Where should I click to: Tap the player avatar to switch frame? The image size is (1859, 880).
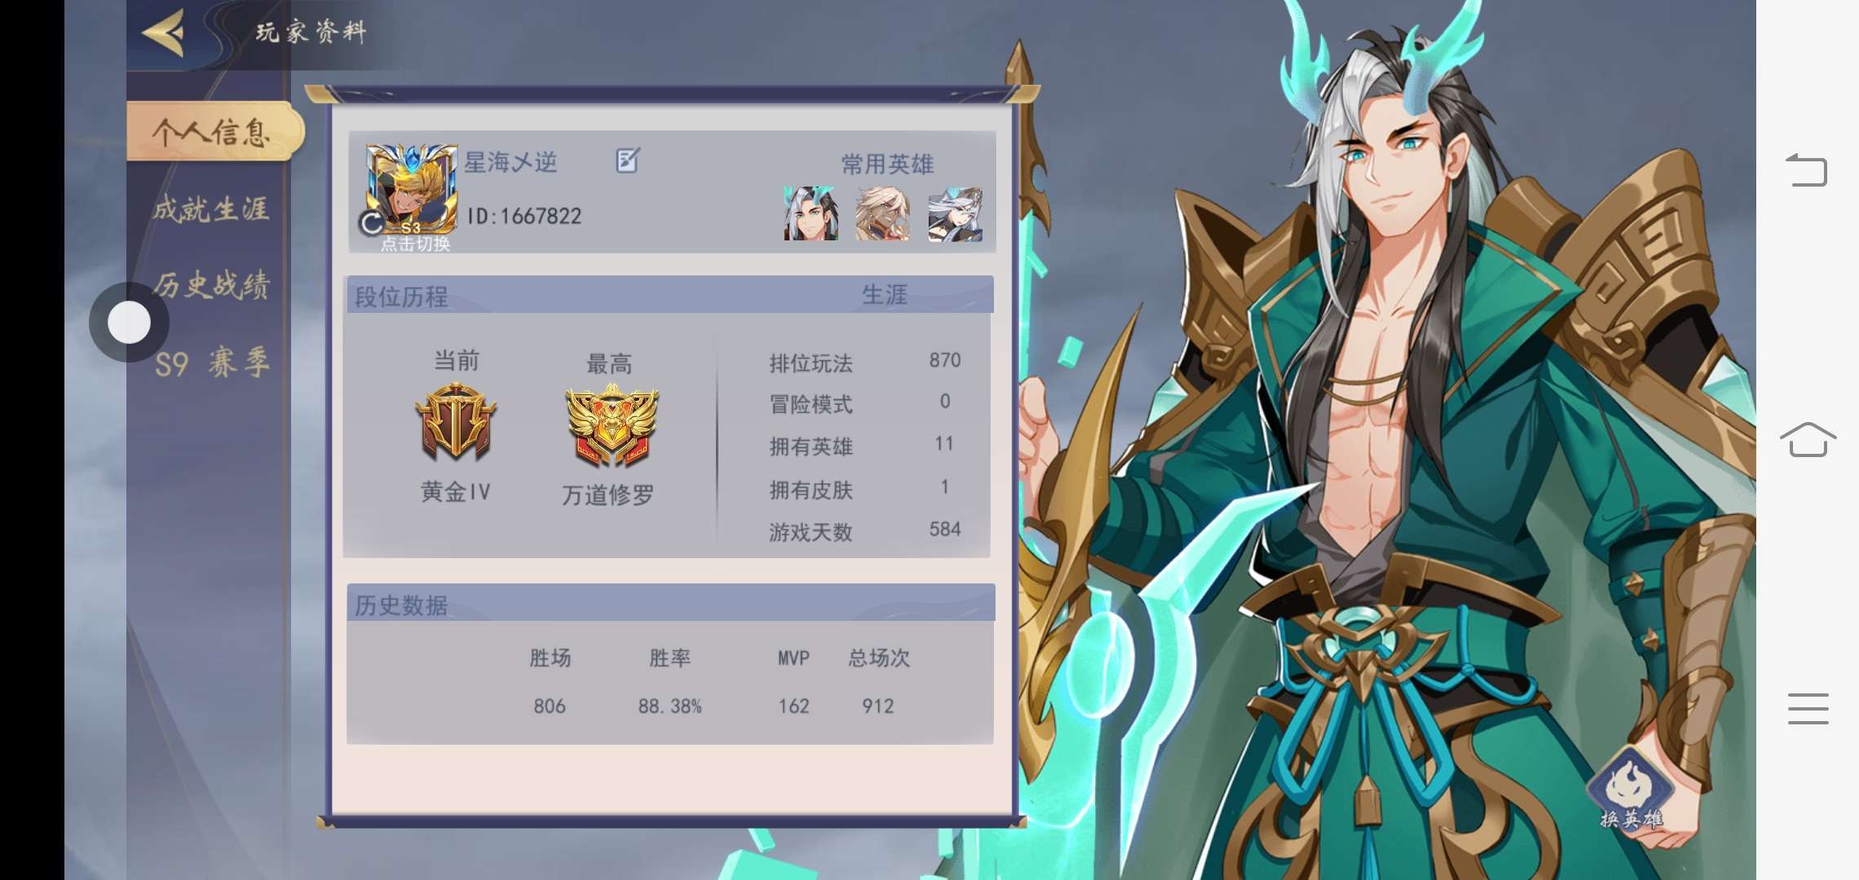(412, 188)
